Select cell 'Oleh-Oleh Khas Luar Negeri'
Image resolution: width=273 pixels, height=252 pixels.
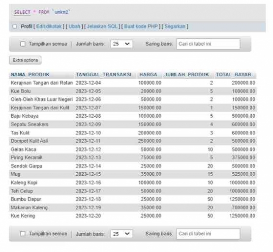point(42,99)
